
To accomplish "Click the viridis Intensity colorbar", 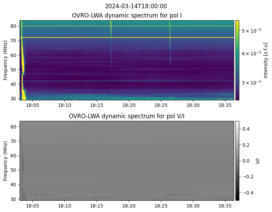I will (x=237, y=60).
